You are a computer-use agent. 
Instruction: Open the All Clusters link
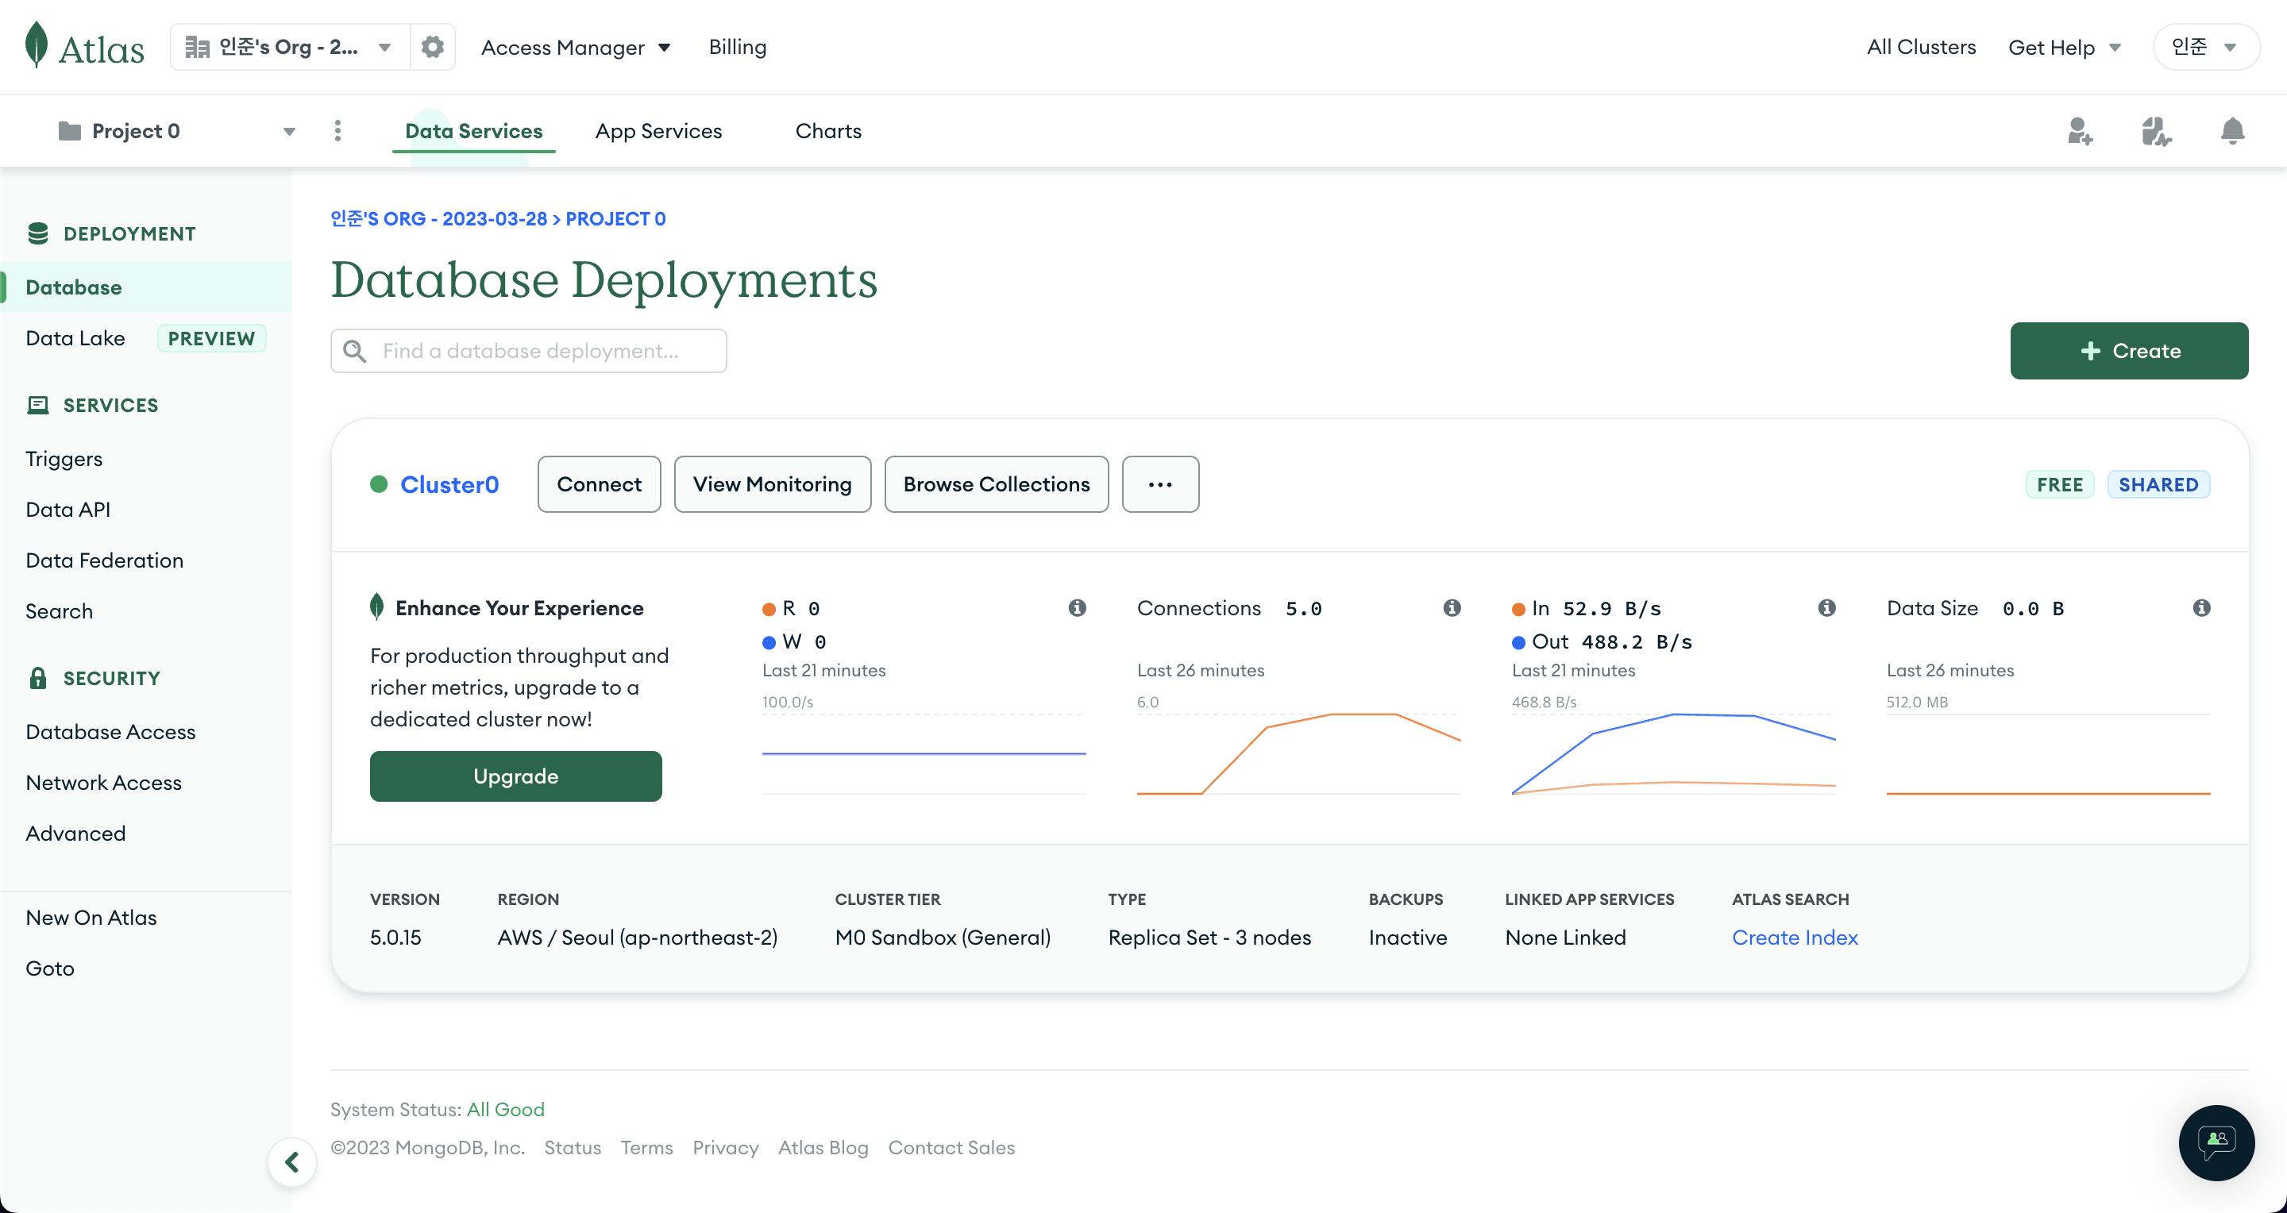pos(1921,47)
